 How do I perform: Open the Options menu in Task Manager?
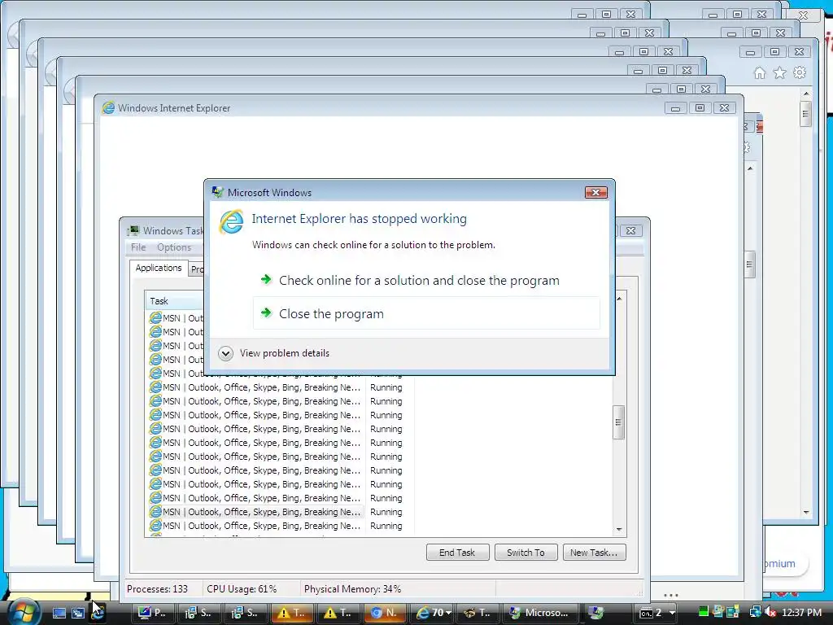pyautogui.click(x=174, y=247)
